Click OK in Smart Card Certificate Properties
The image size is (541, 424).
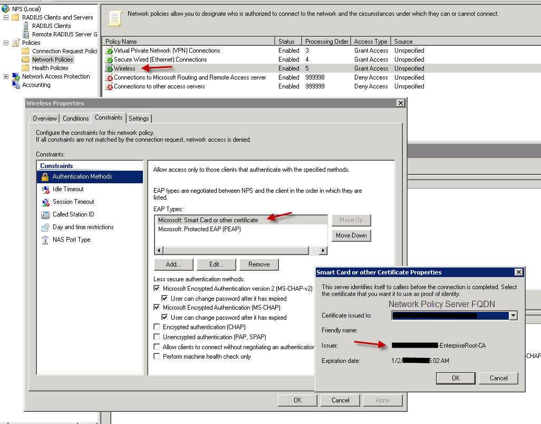point(456,378)
